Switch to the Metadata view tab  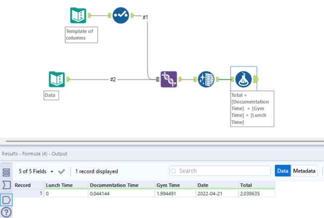tap(304, 171)
